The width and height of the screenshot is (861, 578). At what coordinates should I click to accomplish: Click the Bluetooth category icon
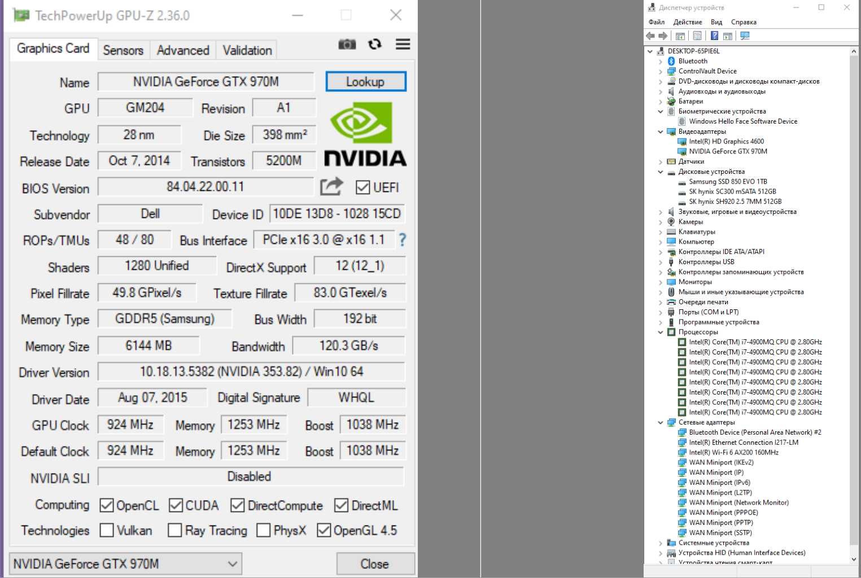pyautogui.click(x=671, y=61)
